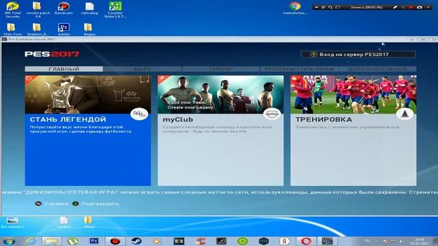The width and height of the screenshot is (438, 246).
Task: Click the Подтвердить confirm hint
Action: tap(96, 204)
